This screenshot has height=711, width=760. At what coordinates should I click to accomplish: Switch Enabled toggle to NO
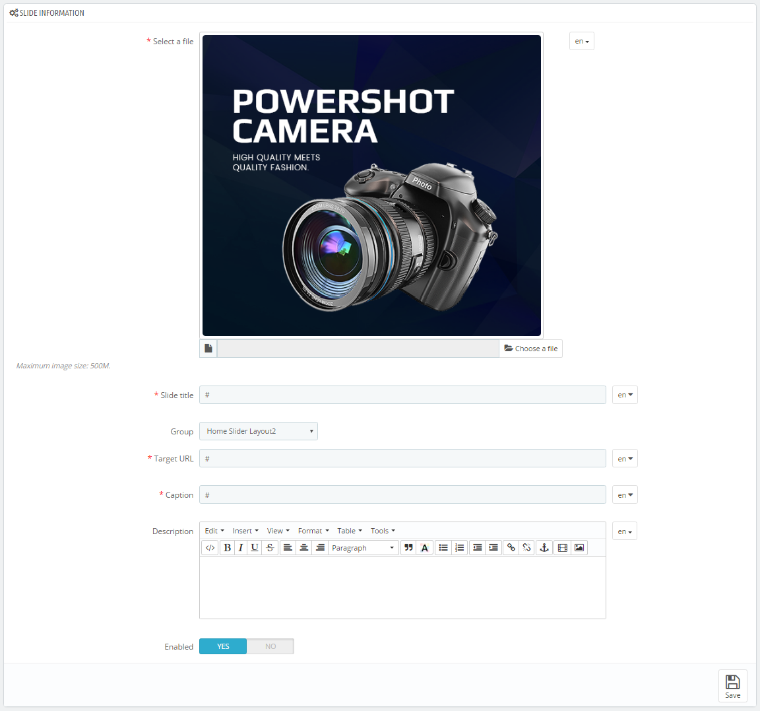point(270,646)
